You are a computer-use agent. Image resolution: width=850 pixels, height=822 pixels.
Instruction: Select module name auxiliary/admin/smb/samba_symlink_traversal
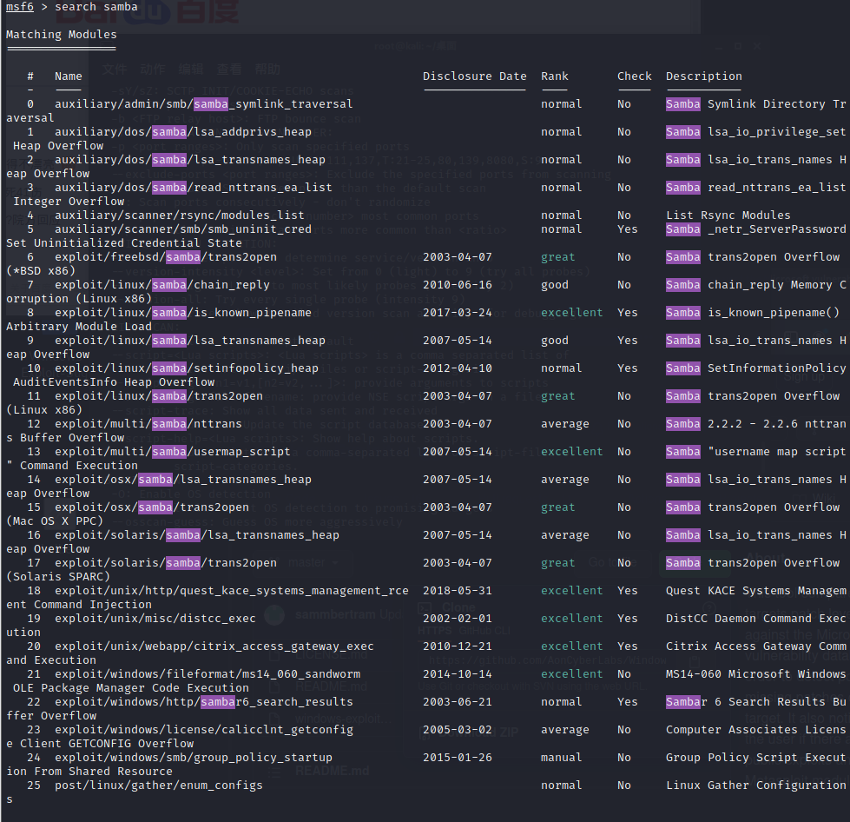click(x=203, y=104)
